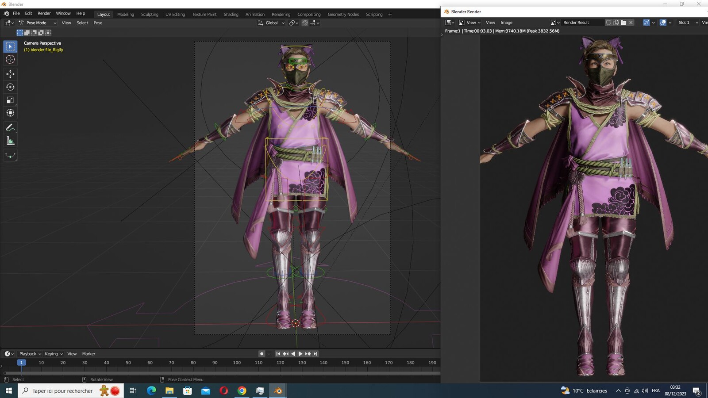Screen dimensions: 708x398
Task: Expand the Playback popover
Action: coord(30,354)
